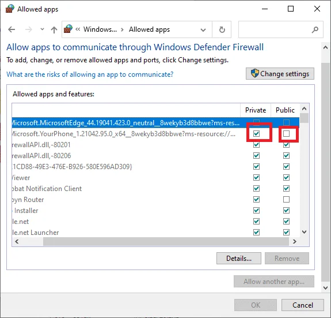Select the Windows... breadcrumb item
Viewport: 331px width, 318px height.
click(100, 29)
